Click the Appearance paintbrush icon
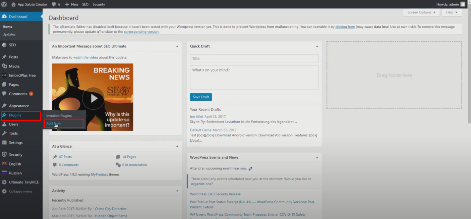Image resolution: width=471 pixels, height=219 pixels. tap(4, 106)
